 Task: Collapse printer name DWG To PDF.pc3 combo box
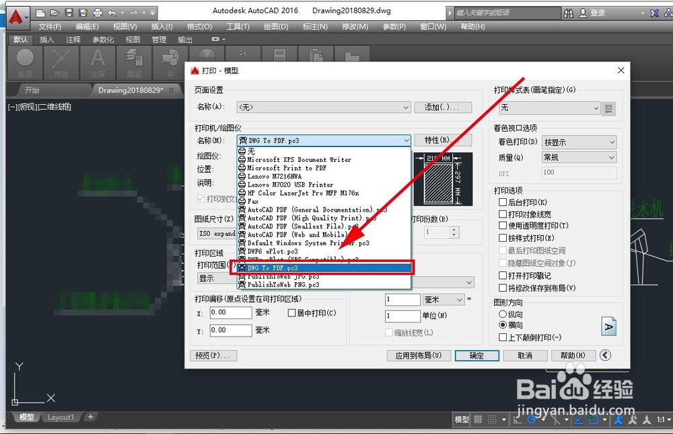tap(324, 140)
